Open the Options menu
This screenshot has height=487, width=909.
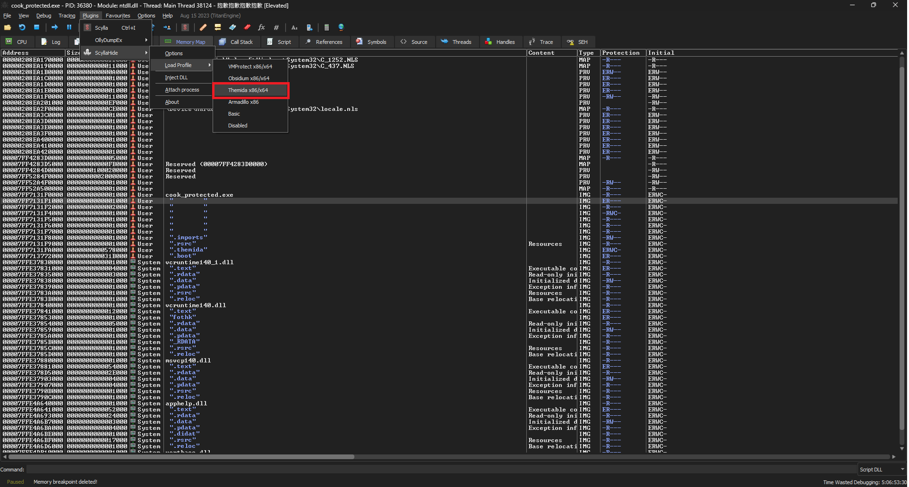click(x=146, y=16)
